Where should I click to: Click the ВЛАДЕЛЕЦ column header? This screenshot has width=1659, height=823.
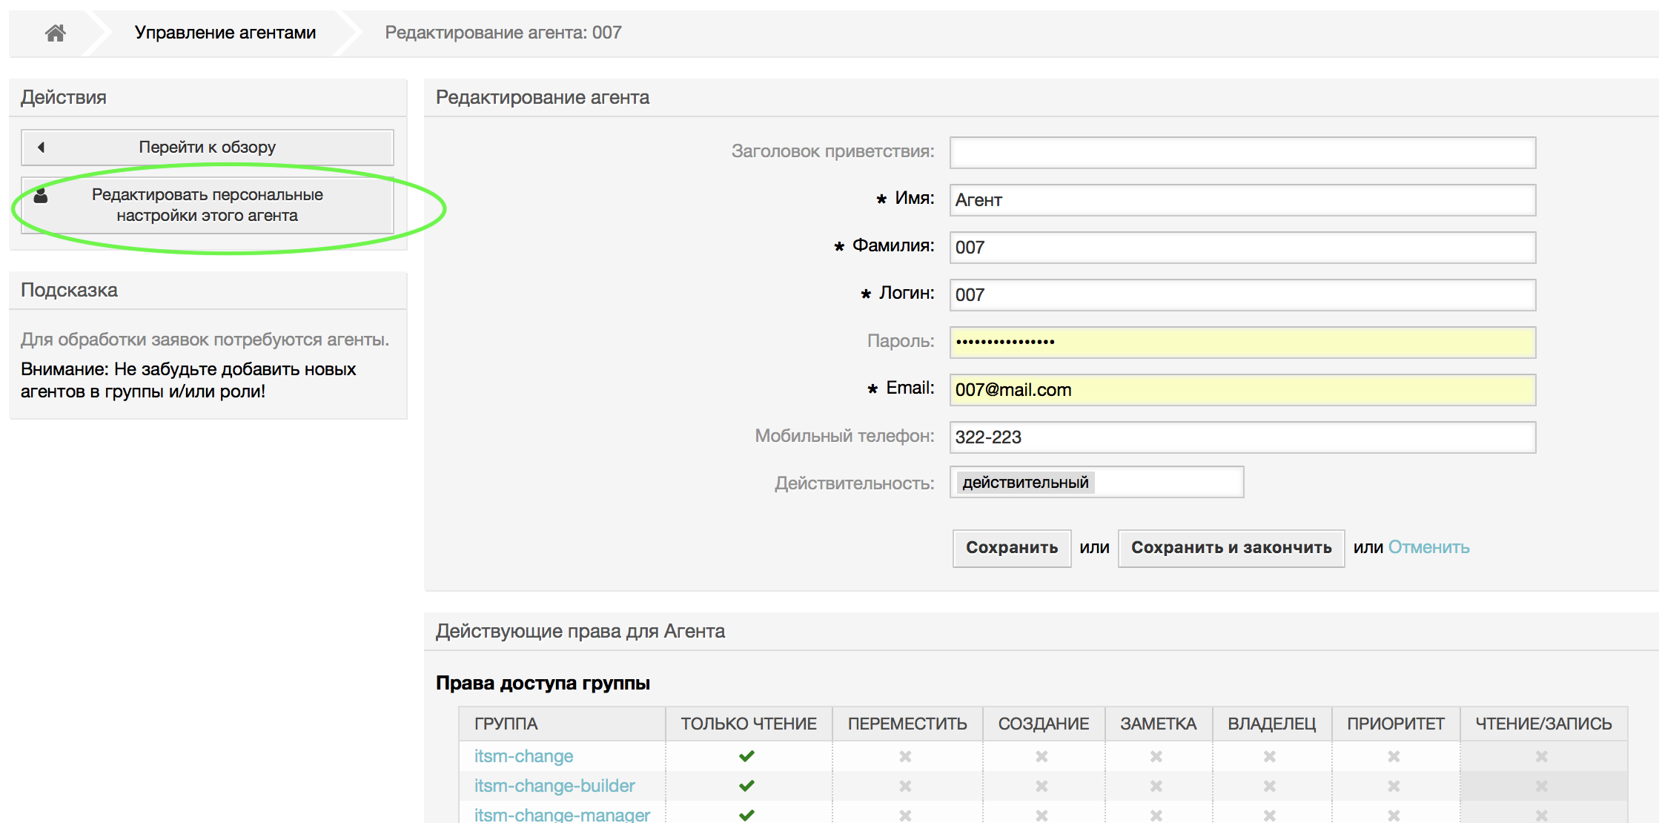(1272, 724)
